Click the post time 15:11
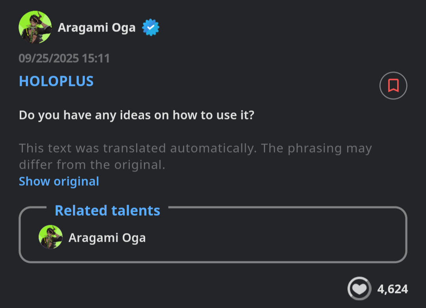Screen dimensions: 426x308 [96, 58]
